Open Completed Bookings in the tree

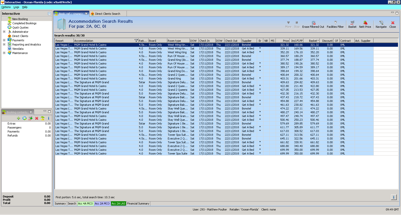click(24, 23)
